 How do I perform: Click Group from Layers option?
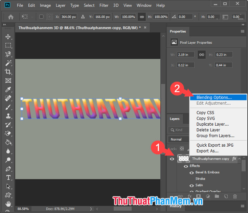click(x=218, y=135)
